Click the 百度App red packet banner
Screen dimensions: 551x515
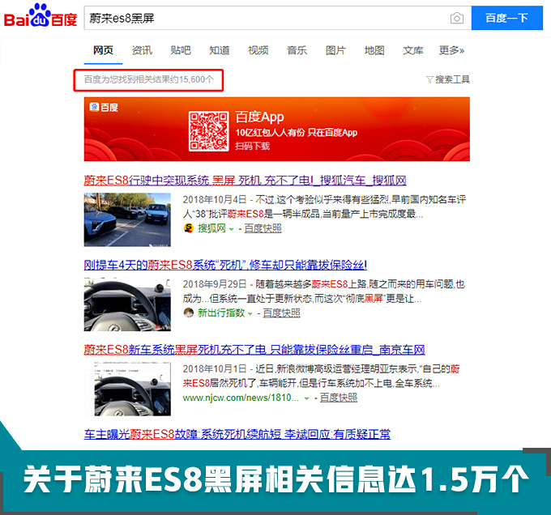coord(277,130)
